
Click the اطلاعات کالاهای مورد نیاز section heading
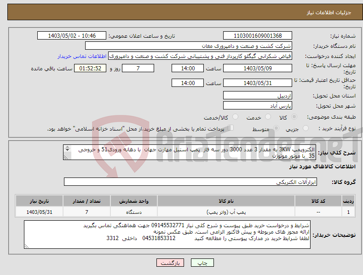[322, 166]
